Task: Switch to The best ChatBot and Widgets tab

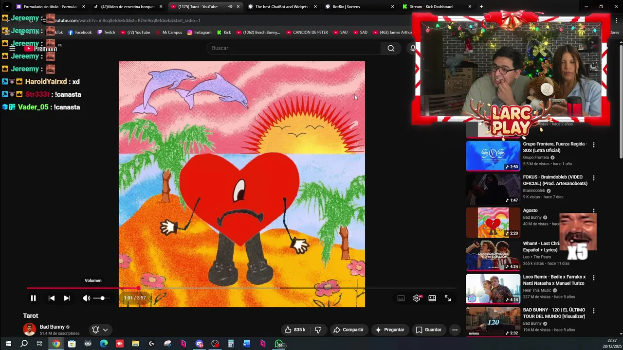Action: tap(282, 7)
